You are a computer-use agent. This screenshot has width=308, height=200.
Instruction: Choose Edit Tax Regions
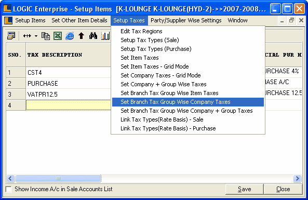188,31
